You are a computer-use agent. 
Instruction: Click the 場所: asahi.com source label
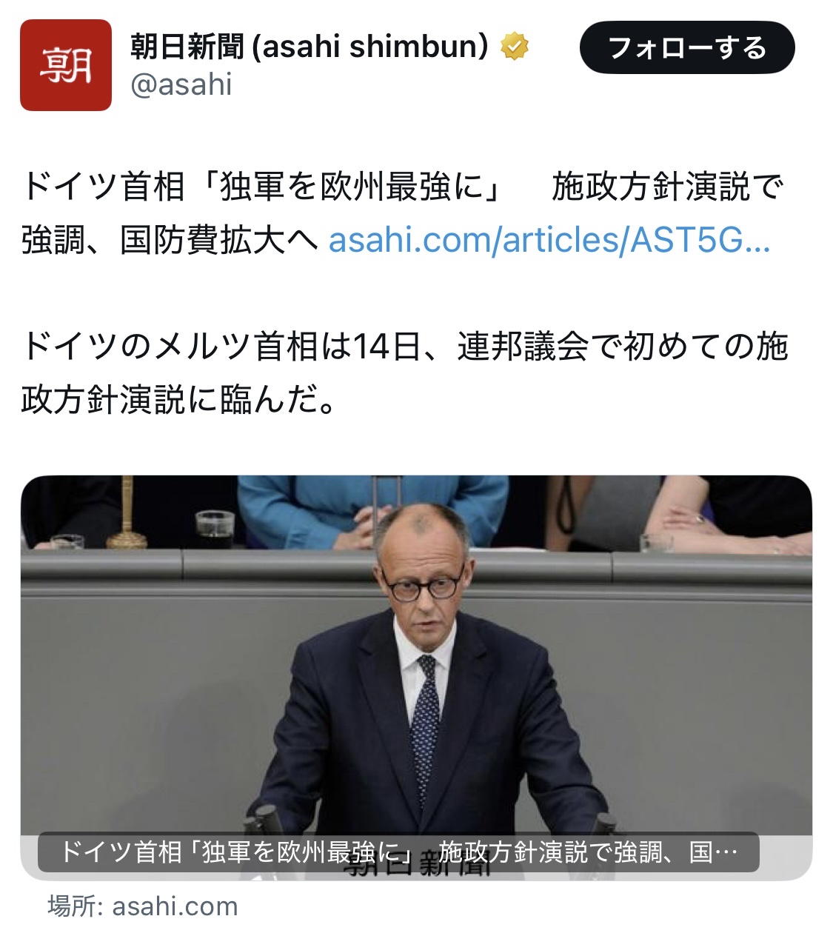pos(143,906)
